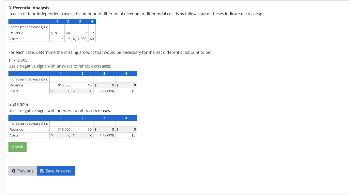Click the Save Answers button
The height and width of the screenshot is (195, 349).
(56, 171)
